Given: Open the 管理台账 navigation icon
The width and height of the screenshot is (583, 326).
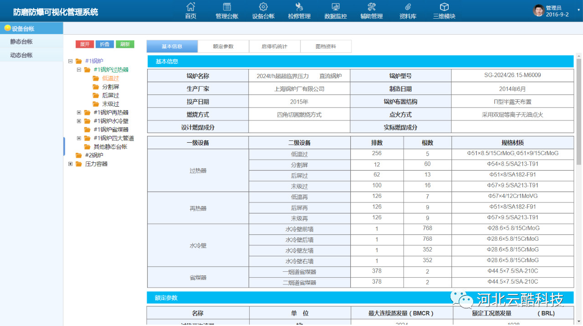Looking at the screenshot, I should [226, 7].
